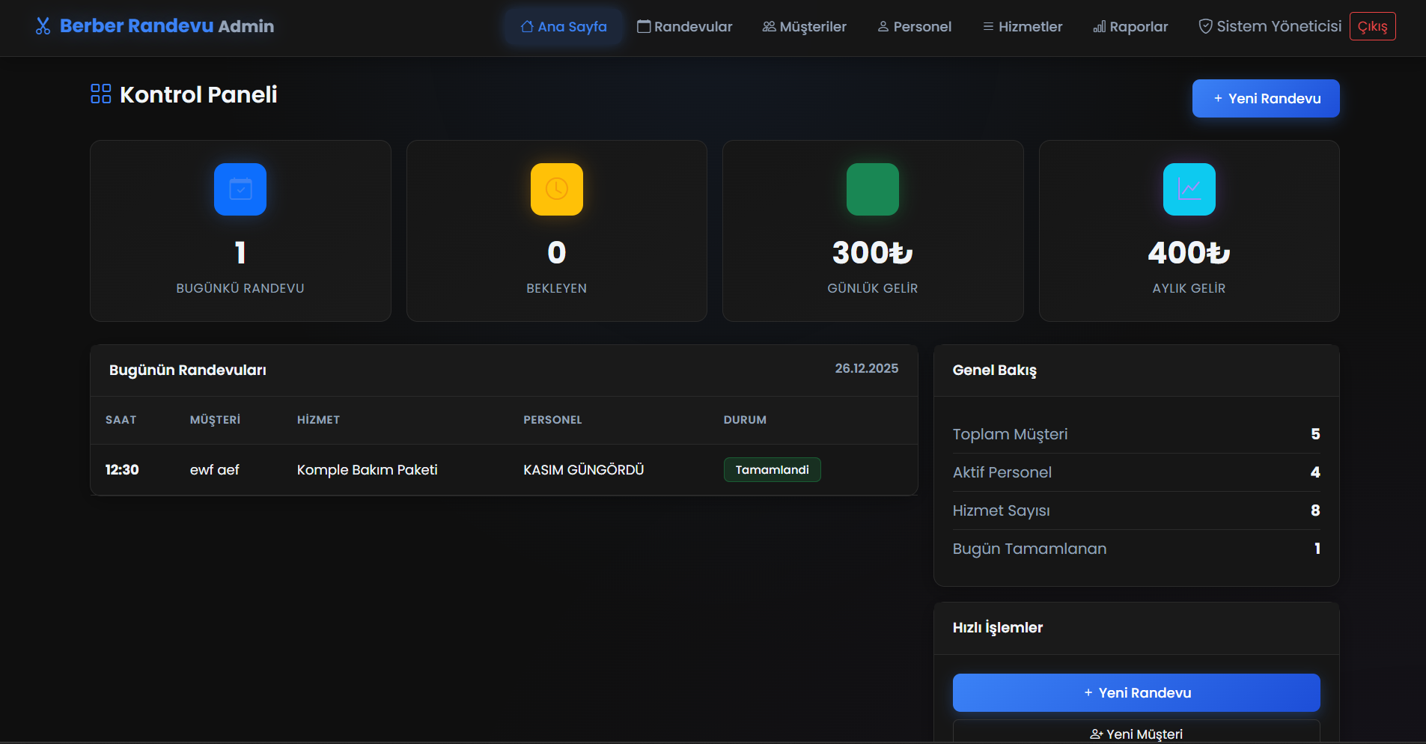View the Raporlar page
The image size is (1426, 744).
1130,27
